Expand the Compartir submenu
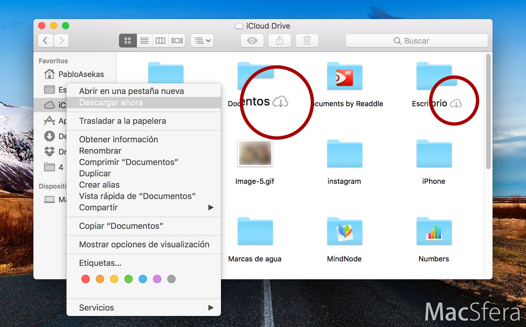The width and height of the screenshot is (526, 327). click(x=144, y=207)
